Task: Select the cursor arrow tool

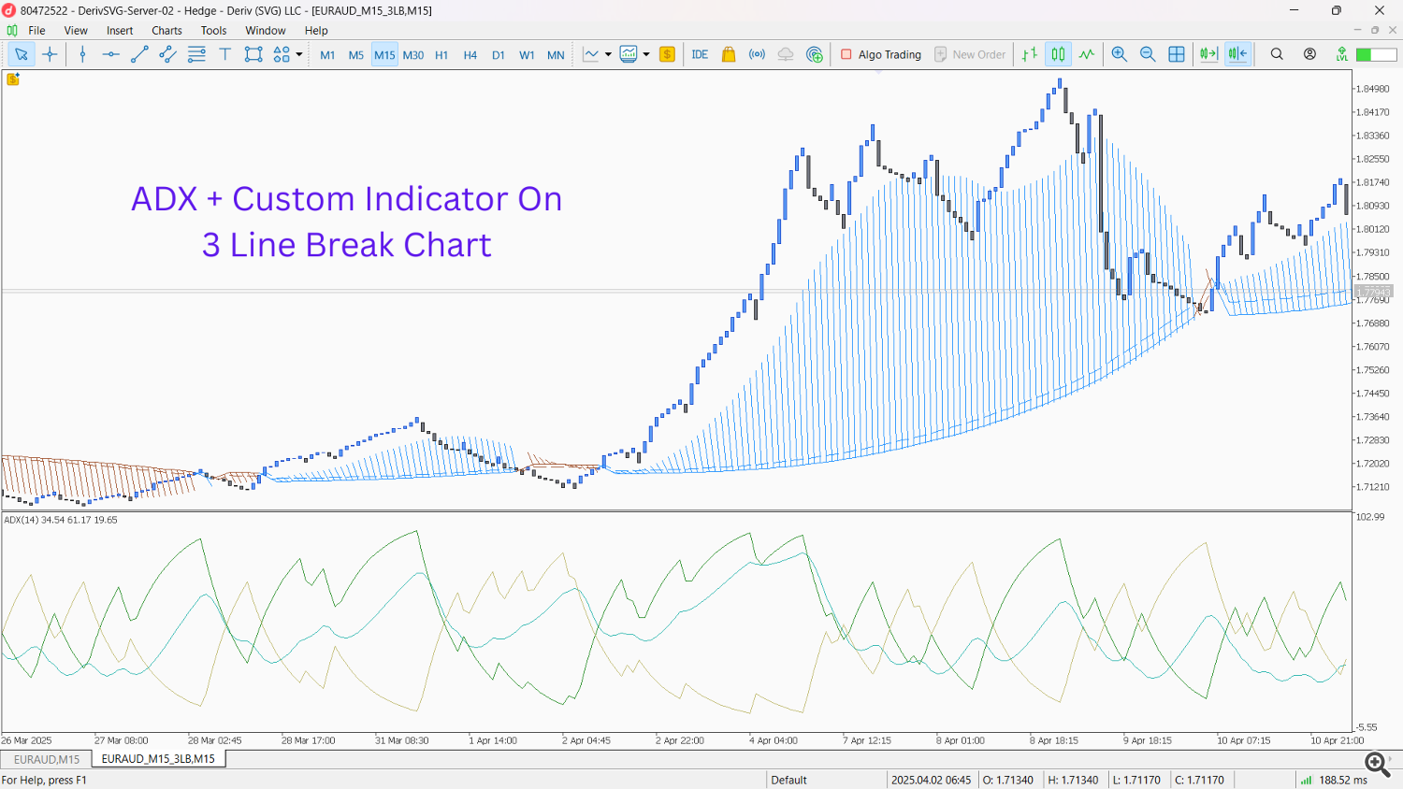Action: (21, 54)
